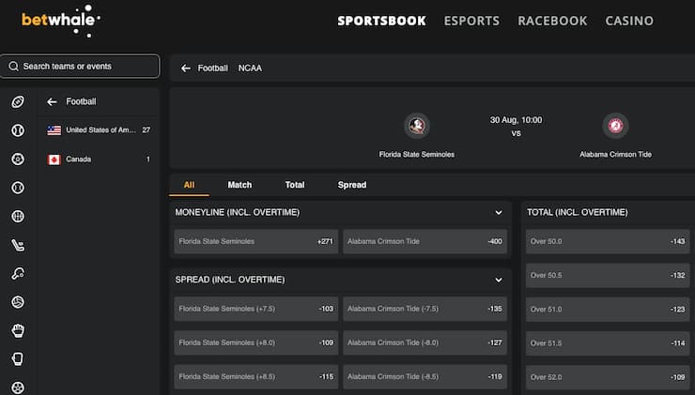This screenshot has height=395, width=695.
Task: Choose Alabama Crimson Tide (-8.0) at -127
Action: coord(425,342)
